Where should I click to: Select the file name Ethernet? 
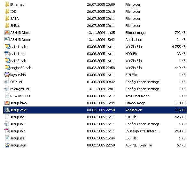click(x=17, y=4)
